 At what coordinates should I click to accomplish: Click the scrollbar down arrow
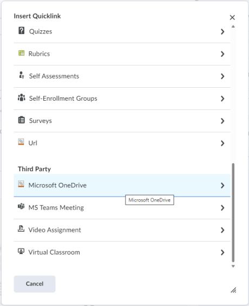(x=233, y=266)
